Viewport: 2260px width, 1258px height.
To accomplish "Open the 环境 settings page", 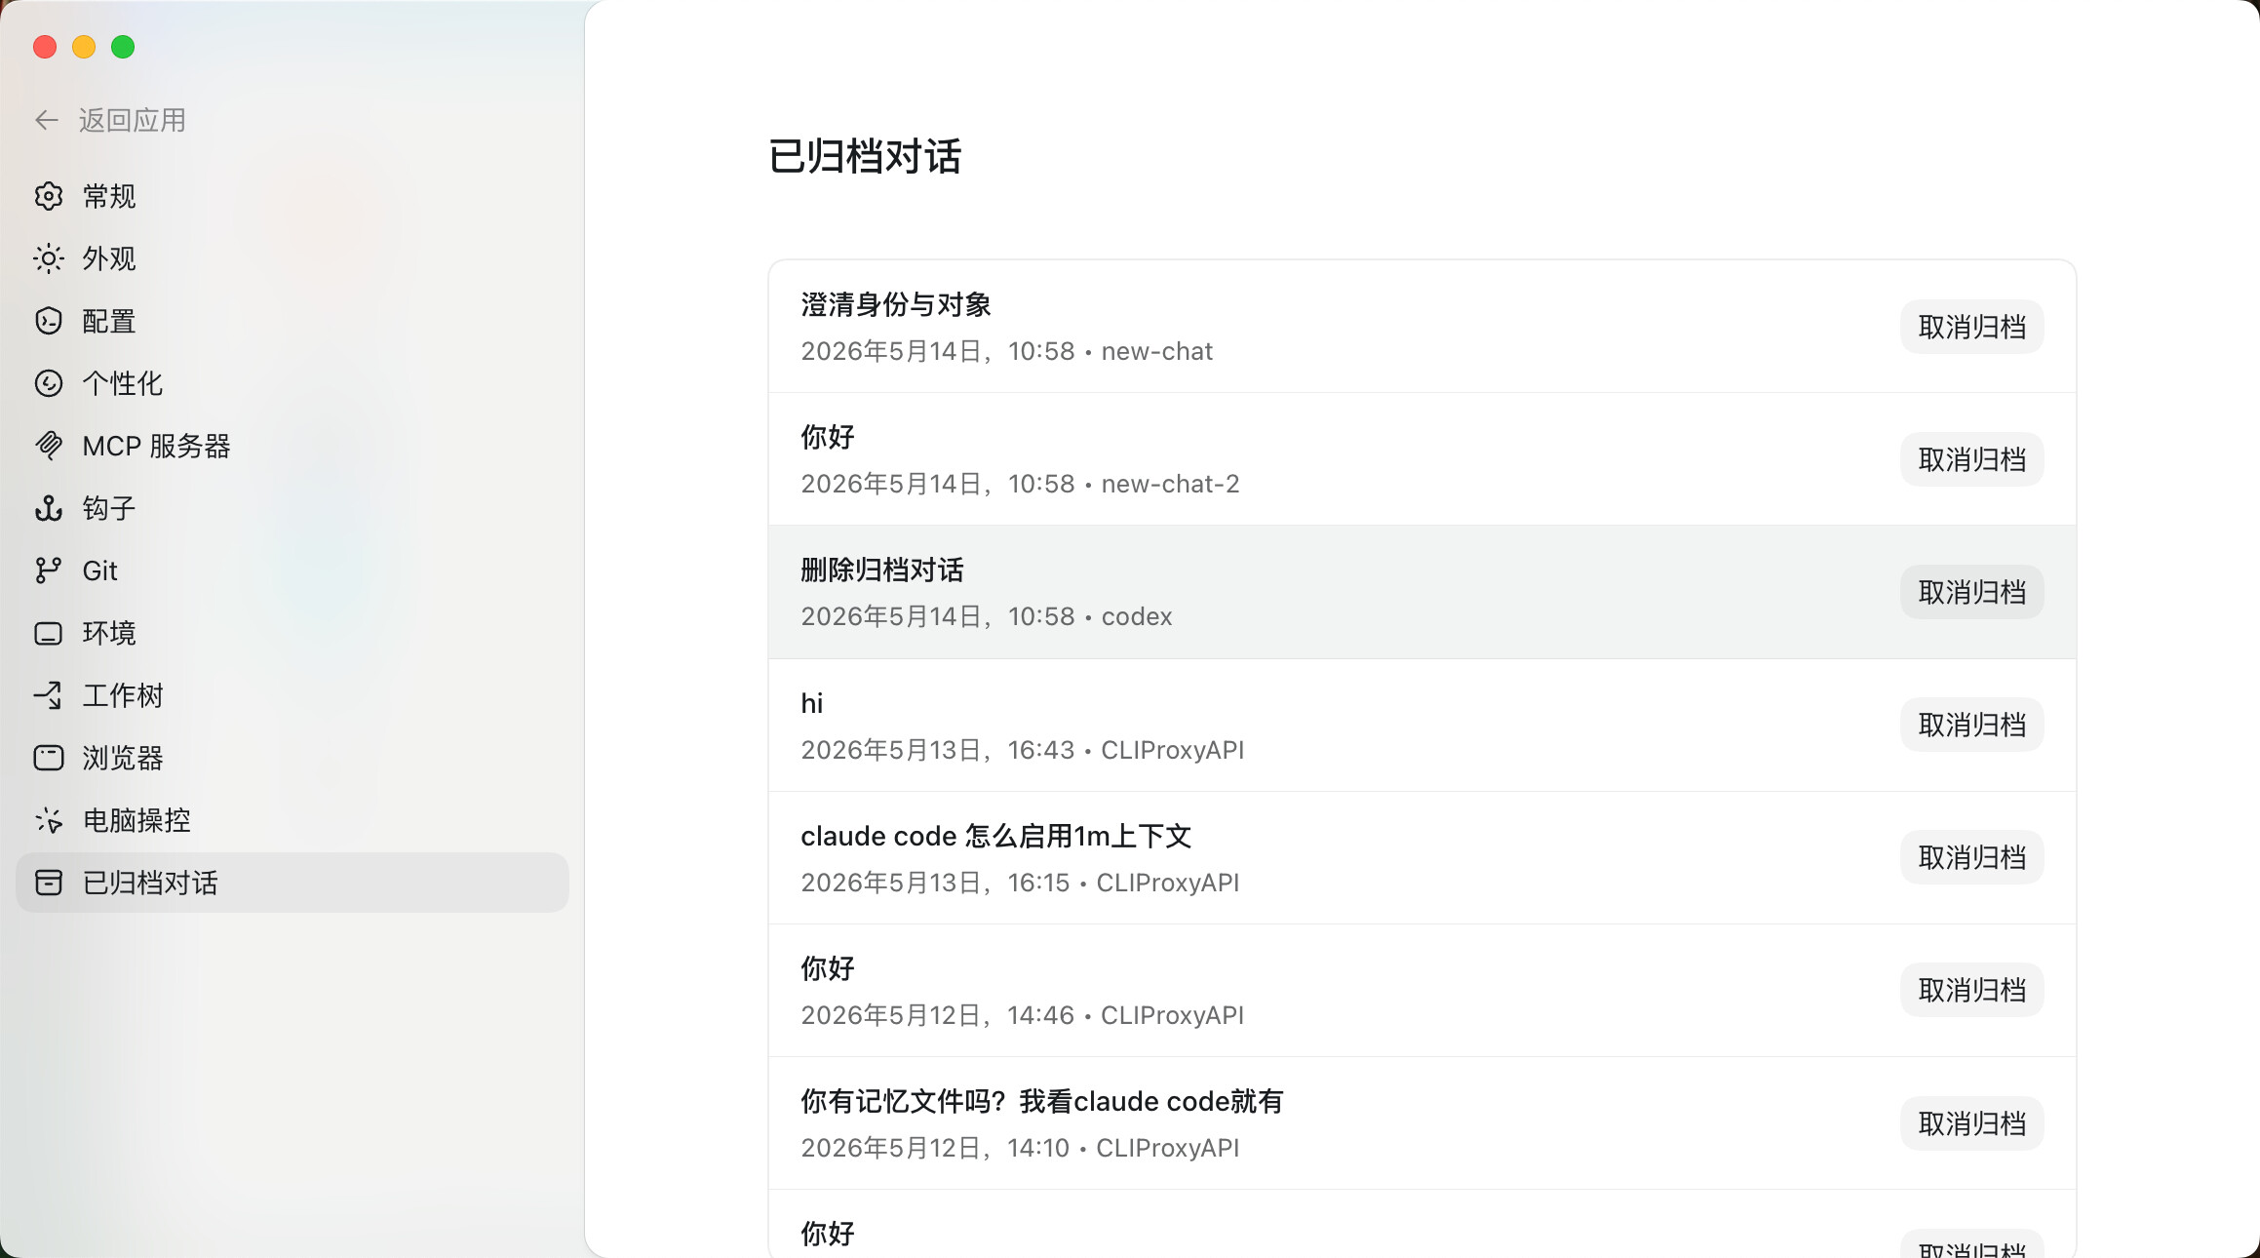I will click(x=292, y=633).
